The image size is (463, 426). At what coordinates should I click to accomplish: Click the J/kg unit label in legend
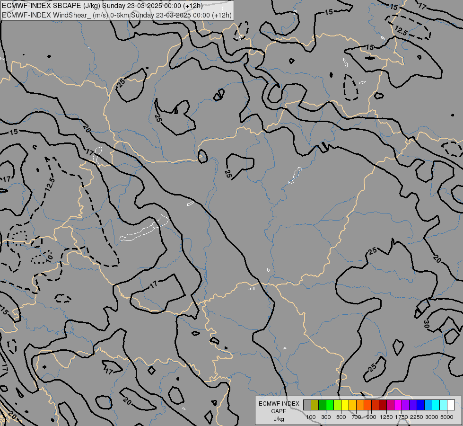click(279, 419)
